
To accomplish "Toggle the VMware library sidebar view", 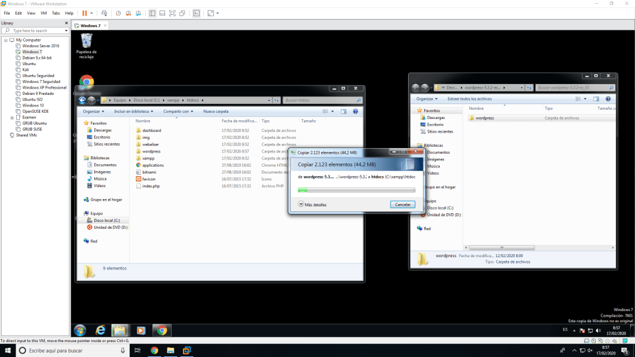I will (x=153, y=13).
